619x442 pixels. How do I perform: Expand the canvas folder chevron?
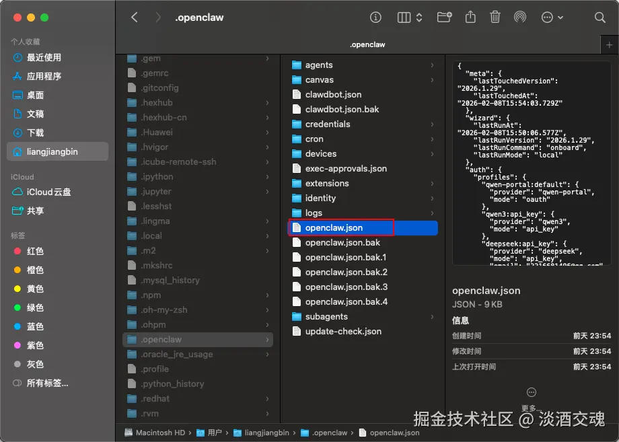click(432, 80)
